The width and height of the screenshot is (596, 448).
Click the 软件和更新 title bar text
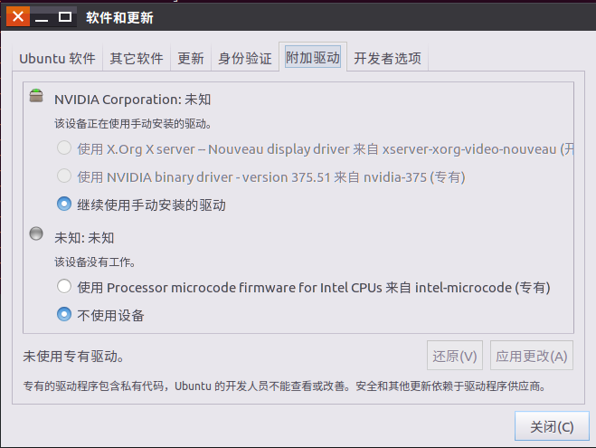click(x=119, y=17)
